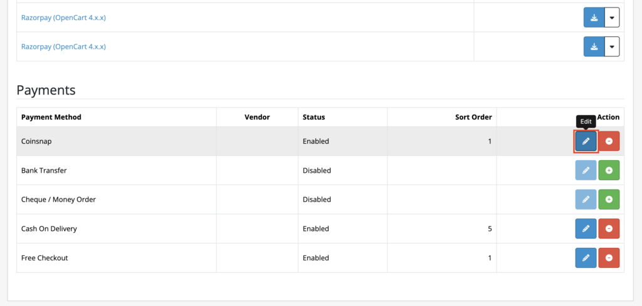642x306 pixels.
Task: Open the lower Razorpay (OpenCart 4.x.x) link
Action: (63, 46)
